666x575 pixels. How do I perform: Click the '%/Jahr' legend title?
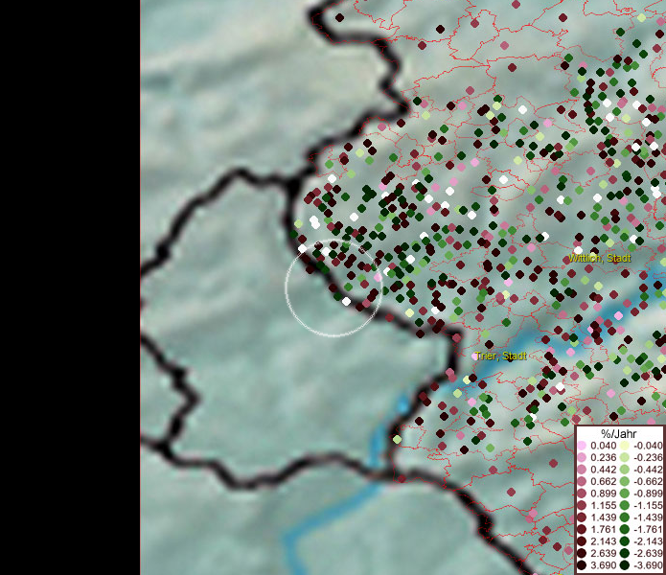tap(619, 433)
